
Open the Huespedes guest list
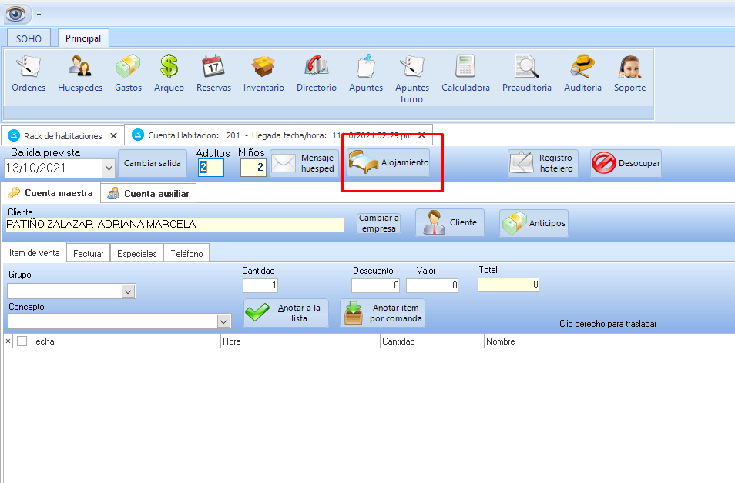(x=80, y=74)
